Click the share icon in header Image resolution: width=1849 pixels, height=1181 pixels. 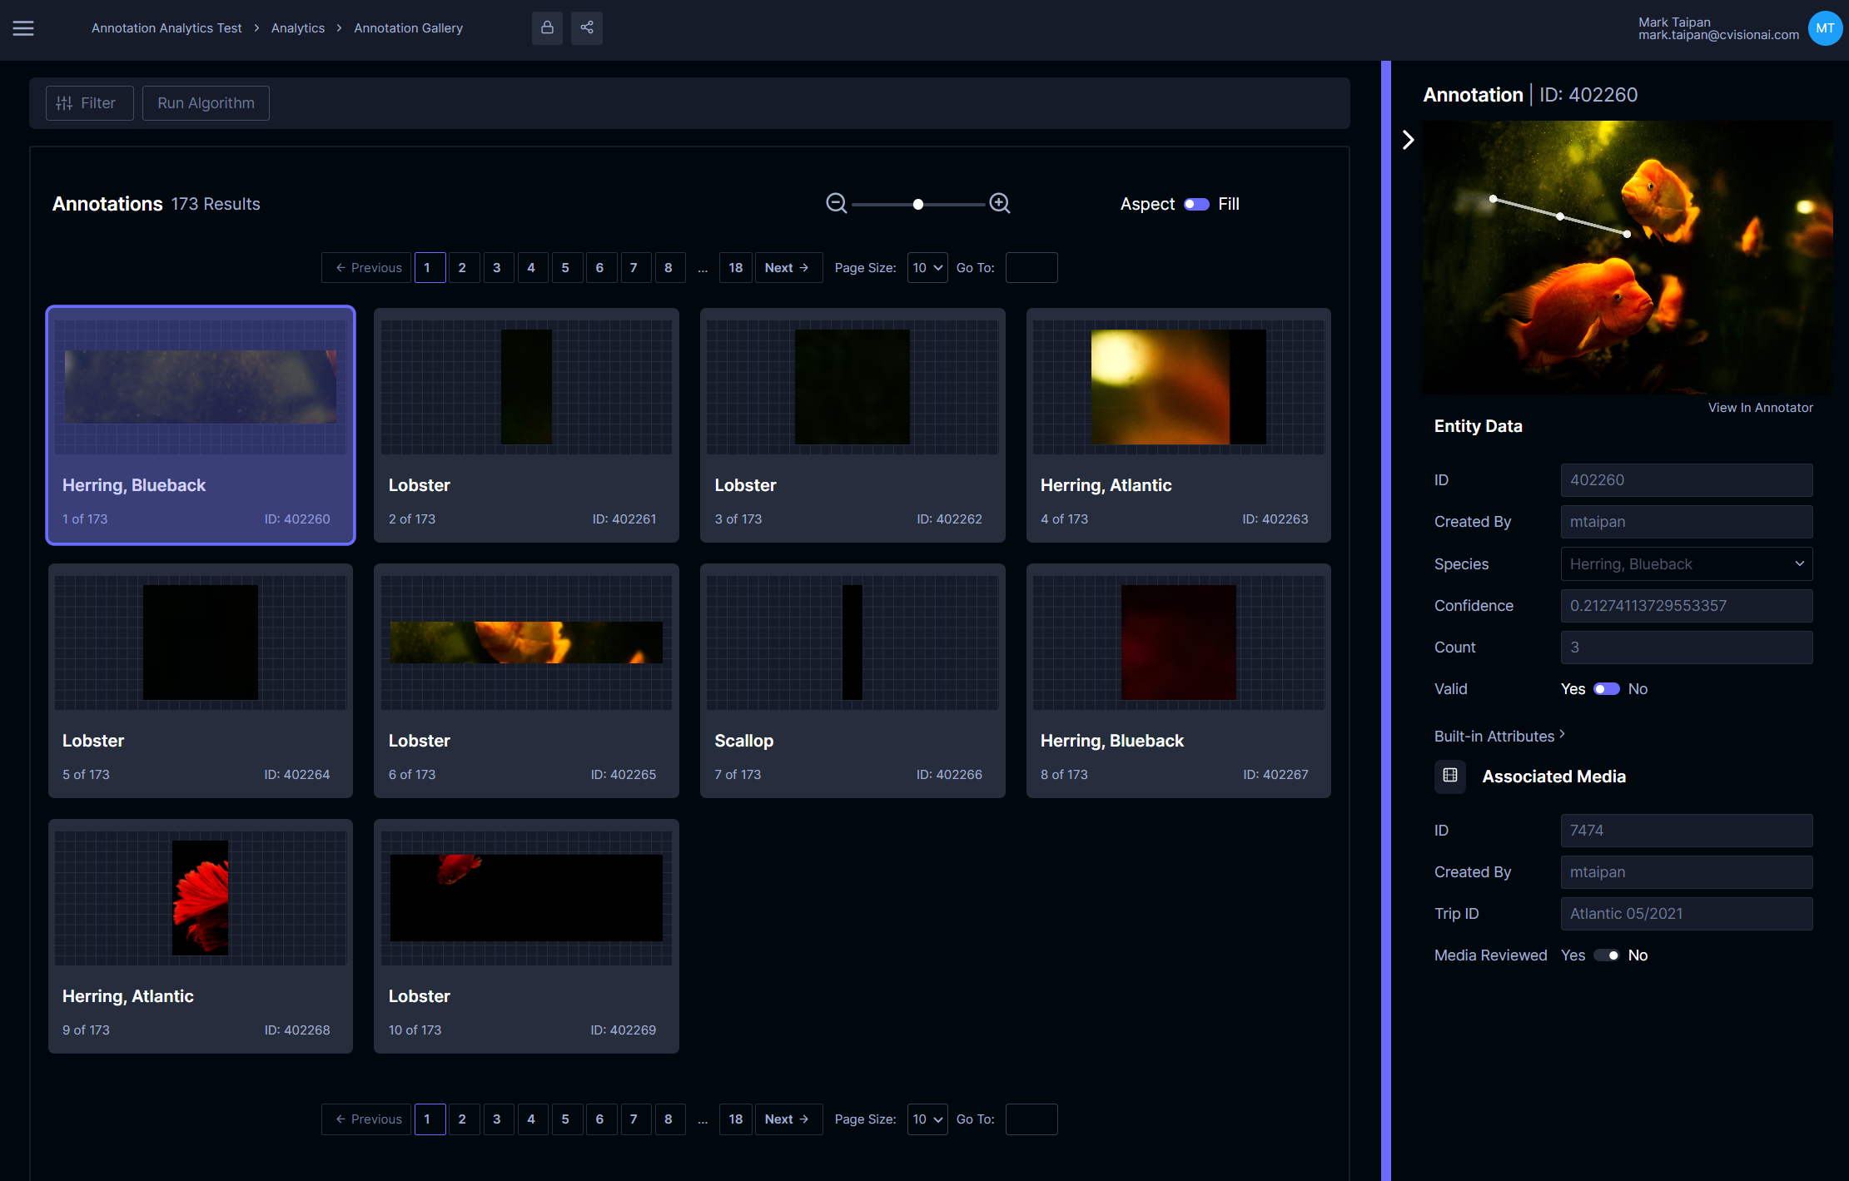(587, 27)
